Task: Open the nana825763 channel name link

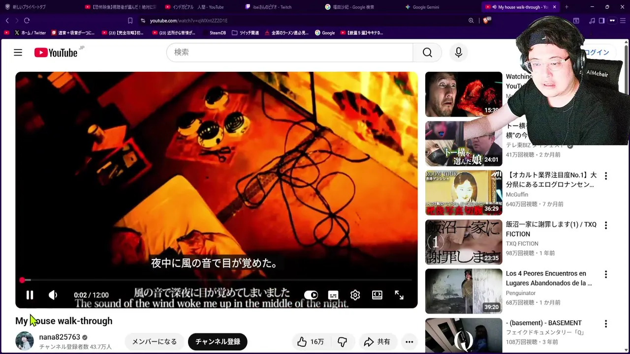Action: (60, 337)
